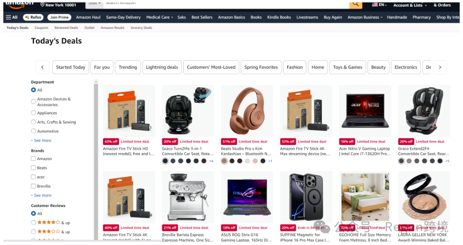The image size is (463, 245).
Task: Expand See more under Brands
Action: [41, 195]
